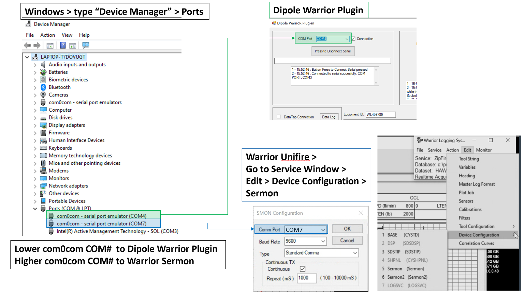Toggle the Connection checkbox in Dipole Warrior Plugin
Image resolution: width=525 pixels, height=293 pixels.
pyautogui.click(x=353, y=39)
